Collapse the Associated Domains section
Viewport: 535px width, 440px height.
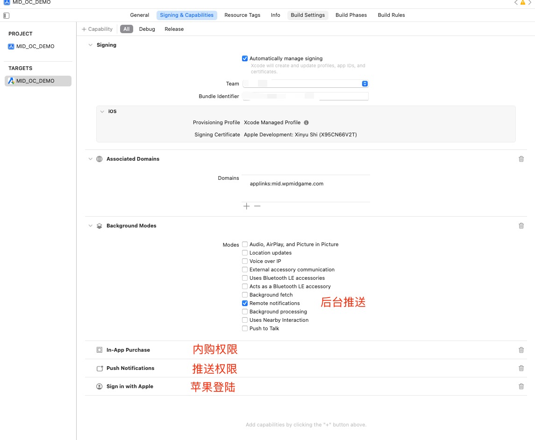[91, 159]
